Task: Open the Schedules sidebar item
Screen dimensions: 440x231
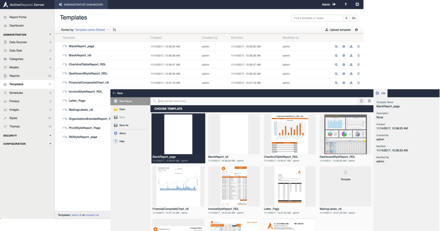Action: [x=16, y=93]
